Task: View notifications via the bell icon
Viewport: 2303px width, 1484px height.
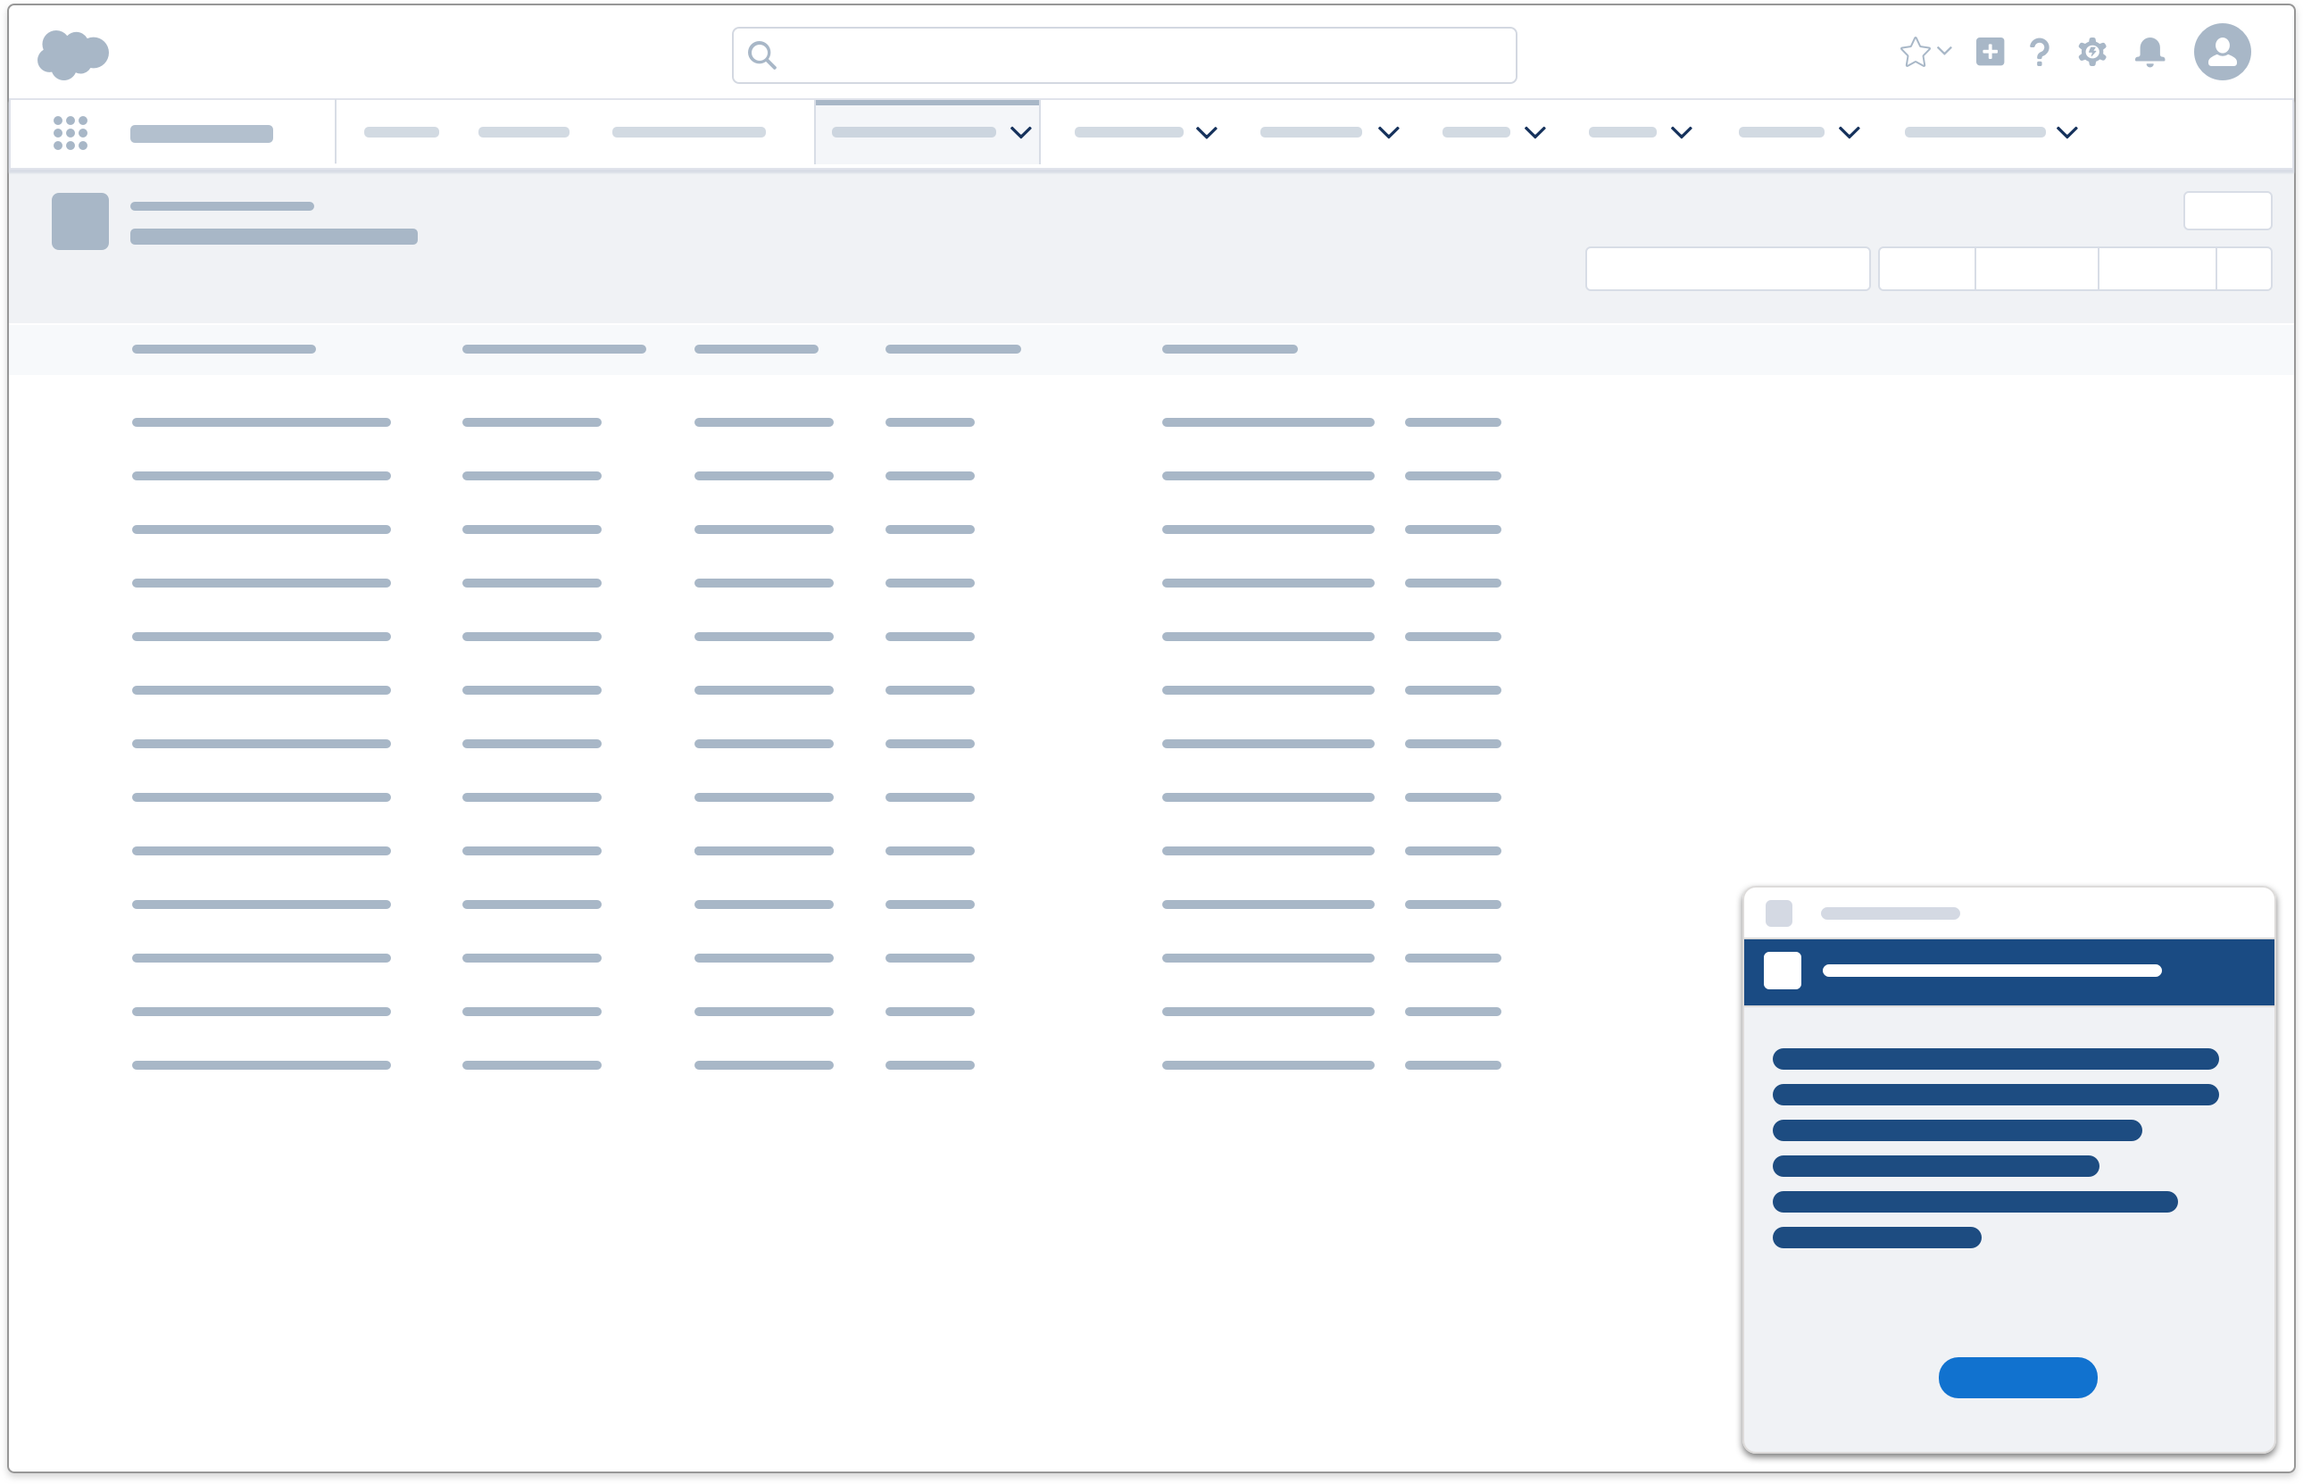Action: (2149, 53)
